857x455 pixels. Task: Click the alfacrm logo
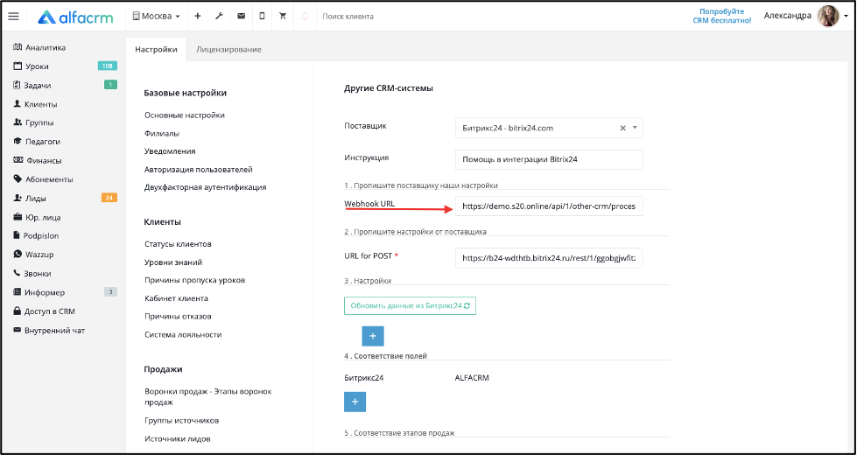[75, 17]
